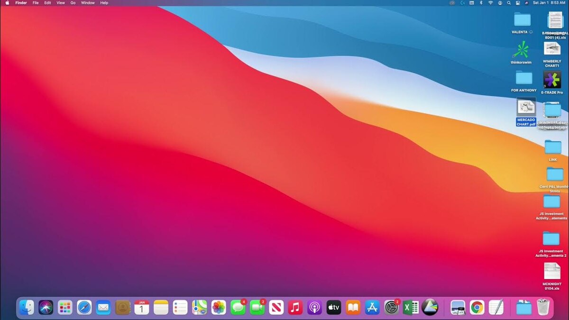569x320 pixels.
Task: Open Spotlight search in the menu bar
Action: [508, 3]
